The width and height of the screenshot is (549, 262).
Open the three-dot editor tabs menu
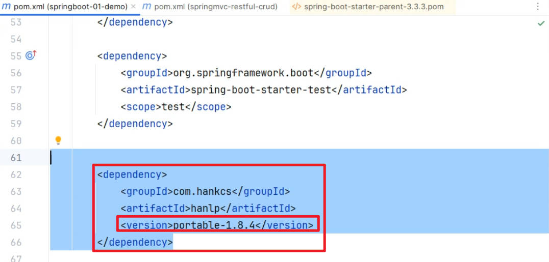pos(538,7)
